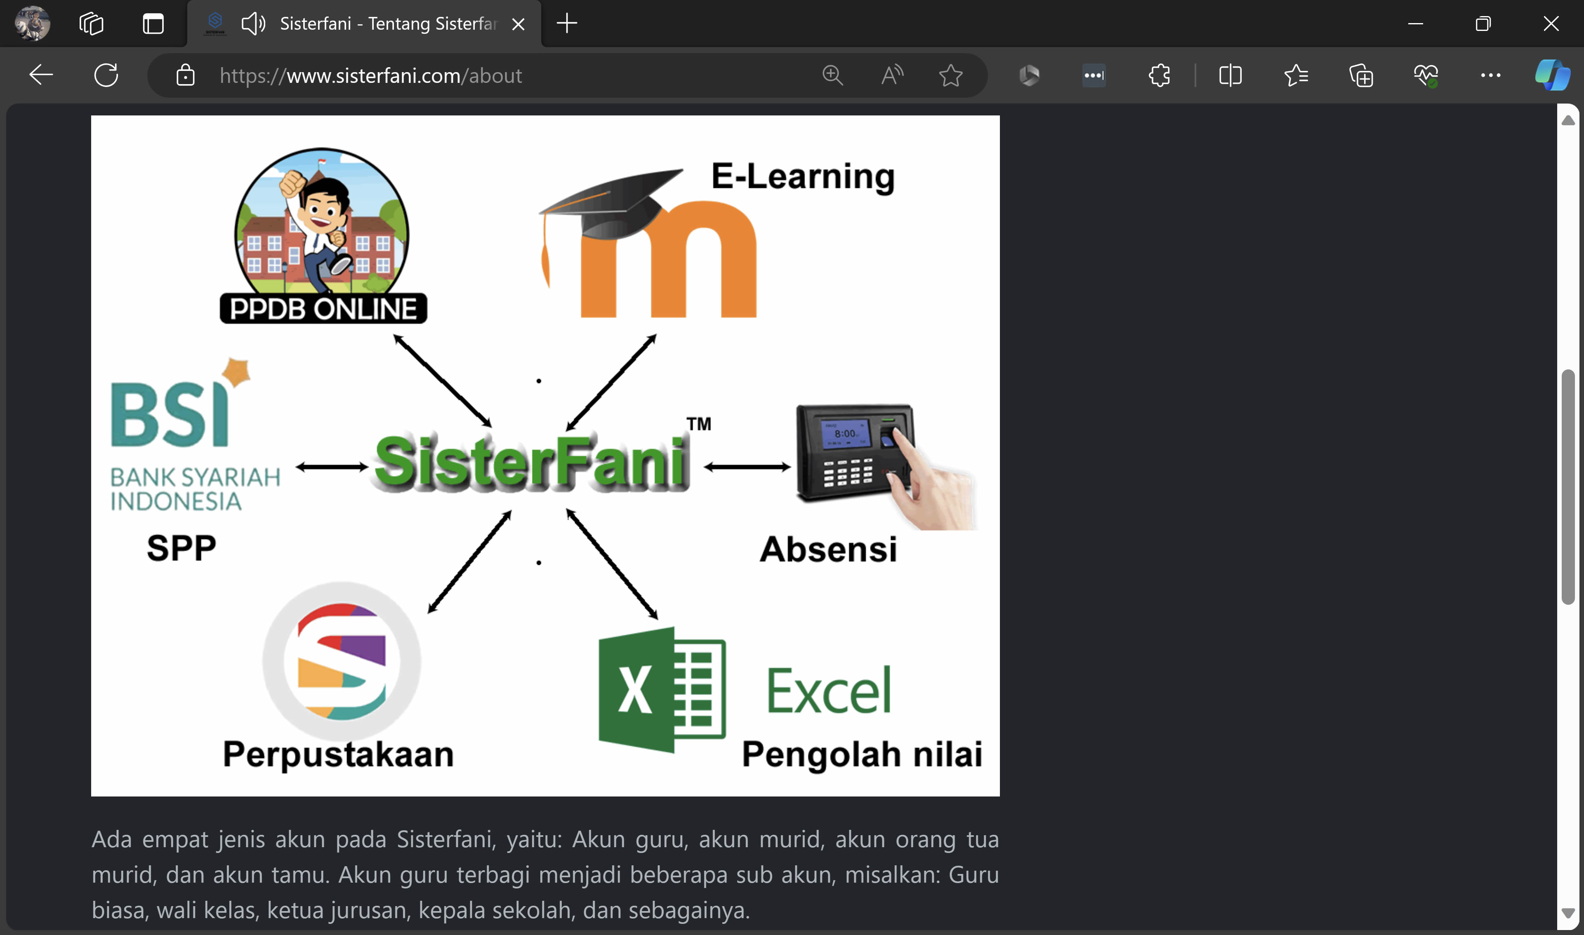Open Copilot sidebar icon
Viewport: 1584px width, 935px height.
(x=1552, y=75)
